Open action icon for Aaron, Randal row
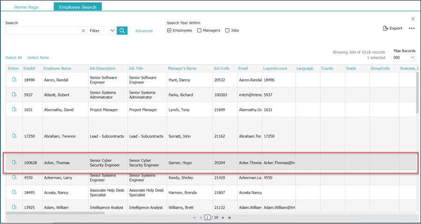 point(14,80)
